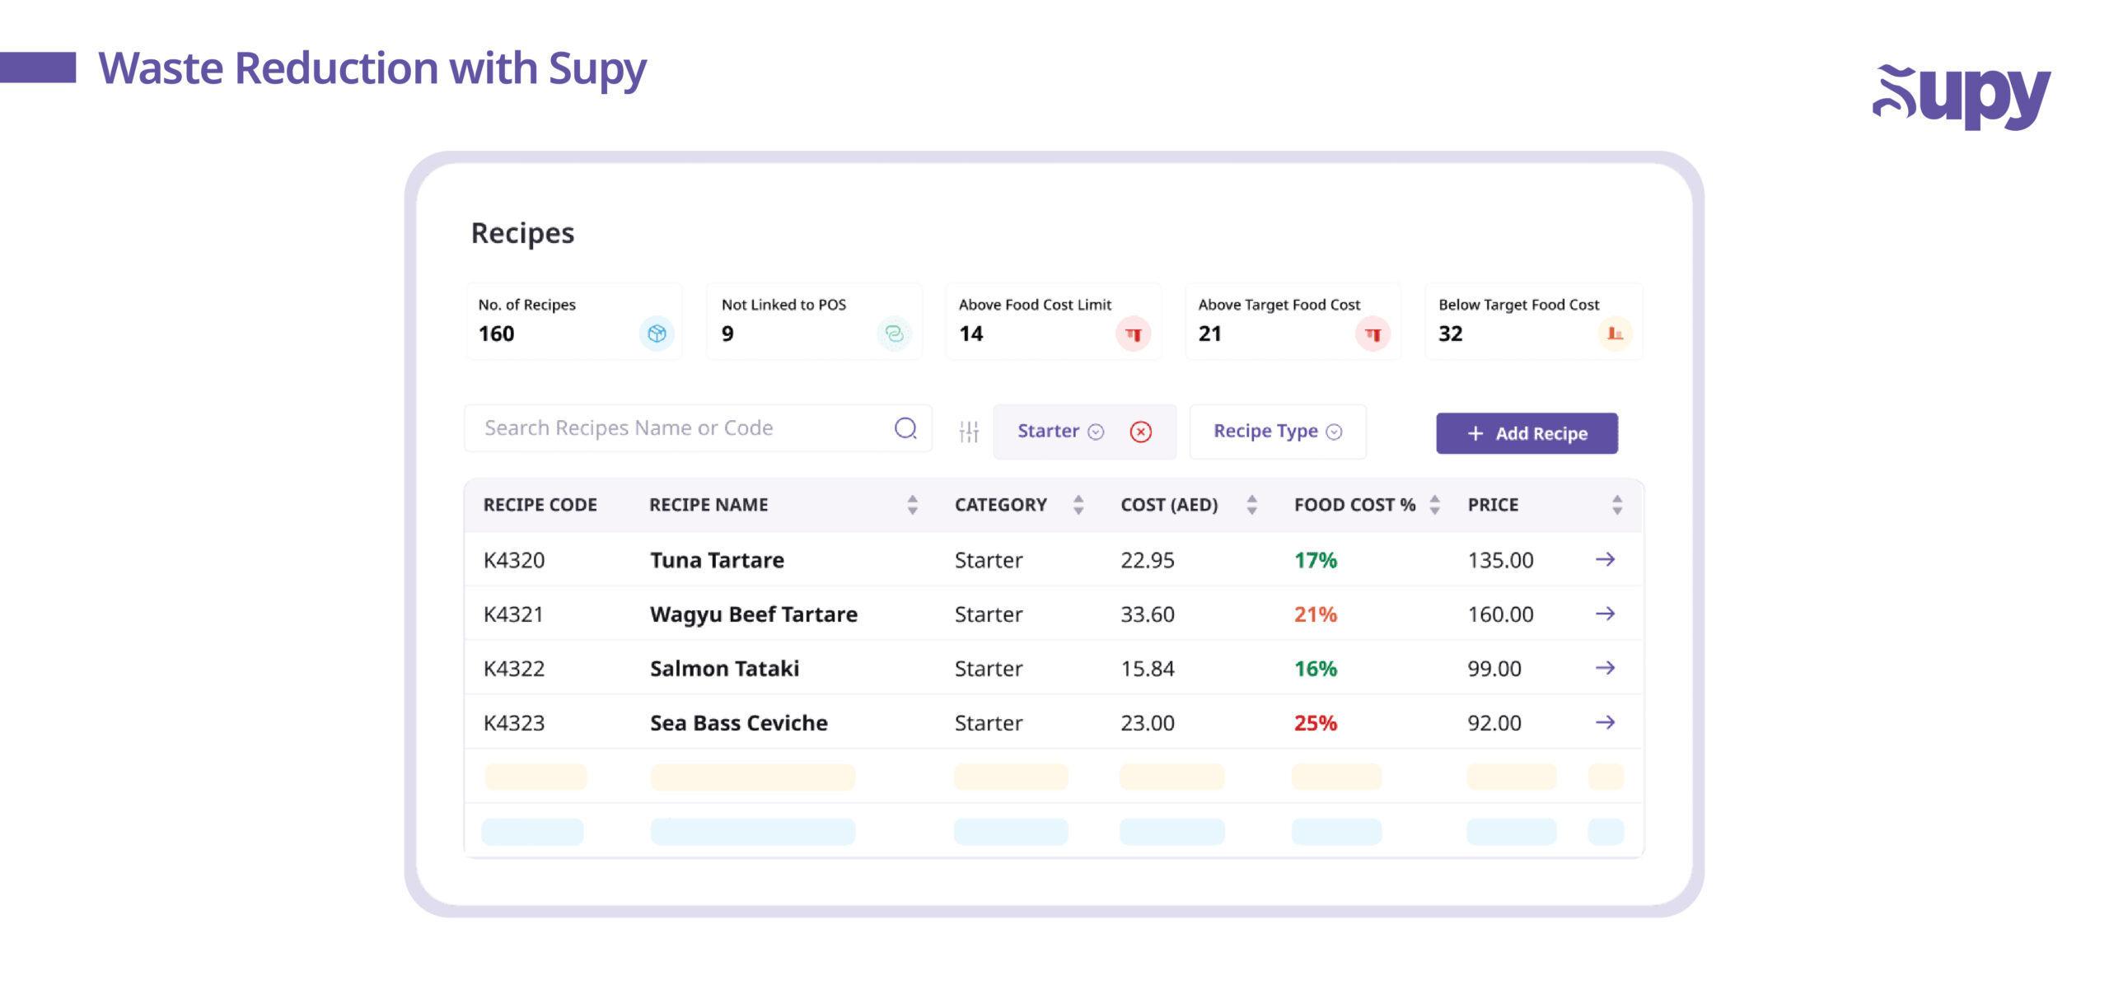2109x985 pixels.
Task: Click the Tuna Tartare recipe name
Action: click(x=717, y=560)
